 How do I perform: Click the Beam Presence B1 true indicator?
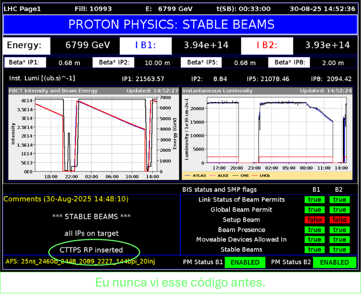point(314,230)
